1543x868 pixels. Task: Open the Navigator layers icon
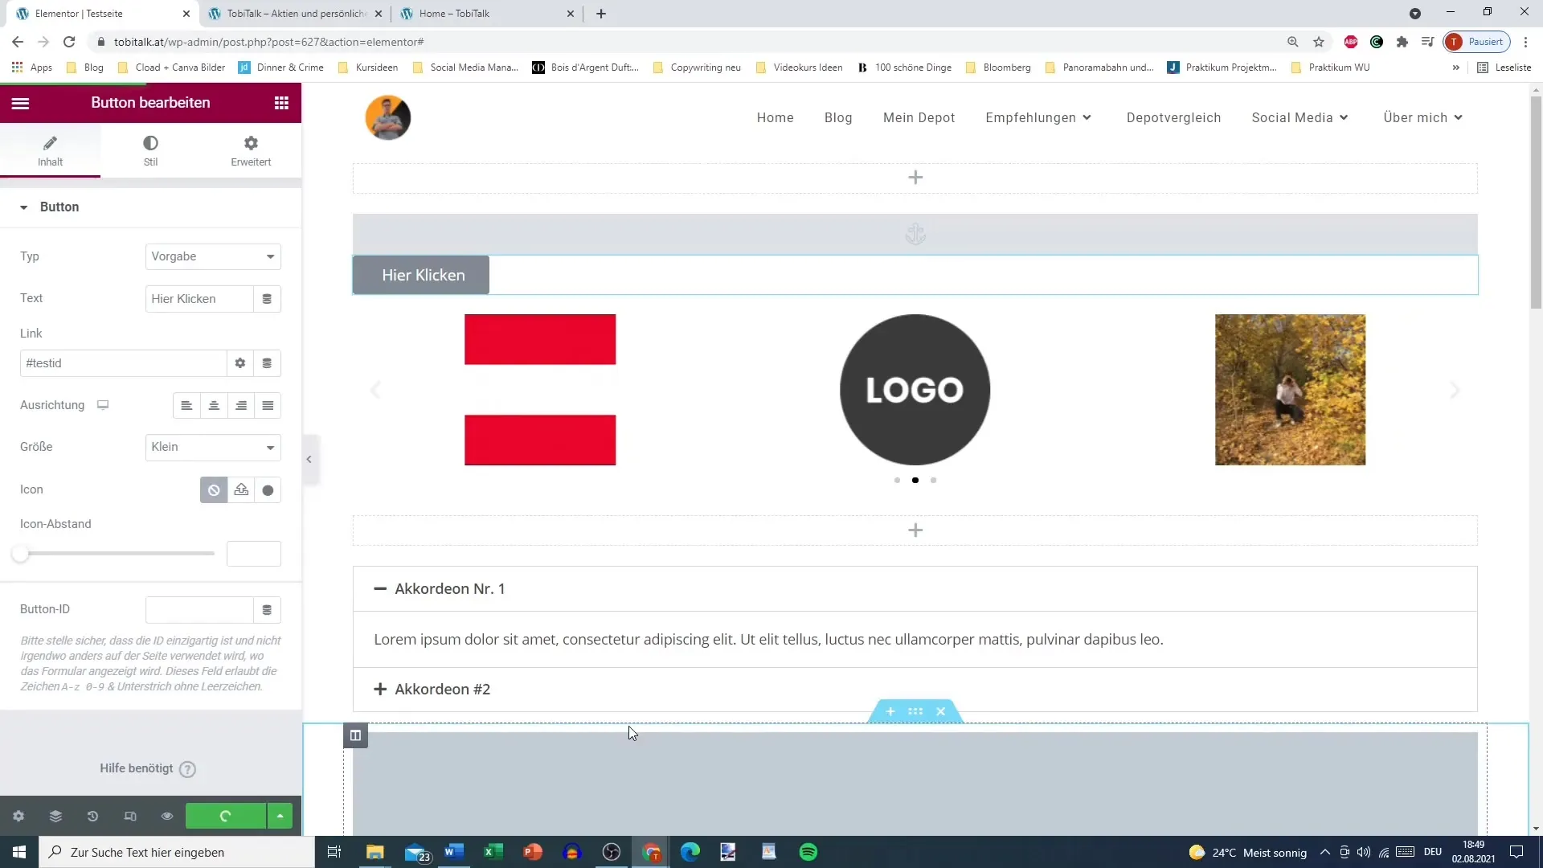(55, 817)
